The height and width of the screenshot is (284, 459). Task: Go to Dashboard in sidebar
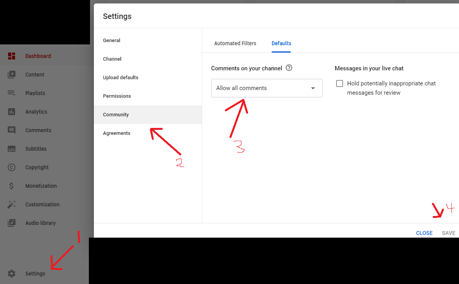click(x=38, y=56)
